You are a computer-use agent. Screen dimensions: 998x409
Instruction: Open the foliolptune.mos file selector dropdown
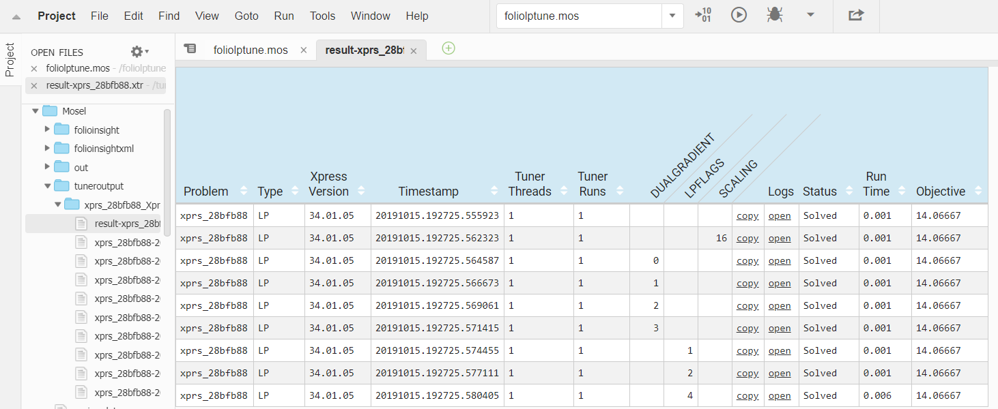pyautogui.click(x=672, y=15)
